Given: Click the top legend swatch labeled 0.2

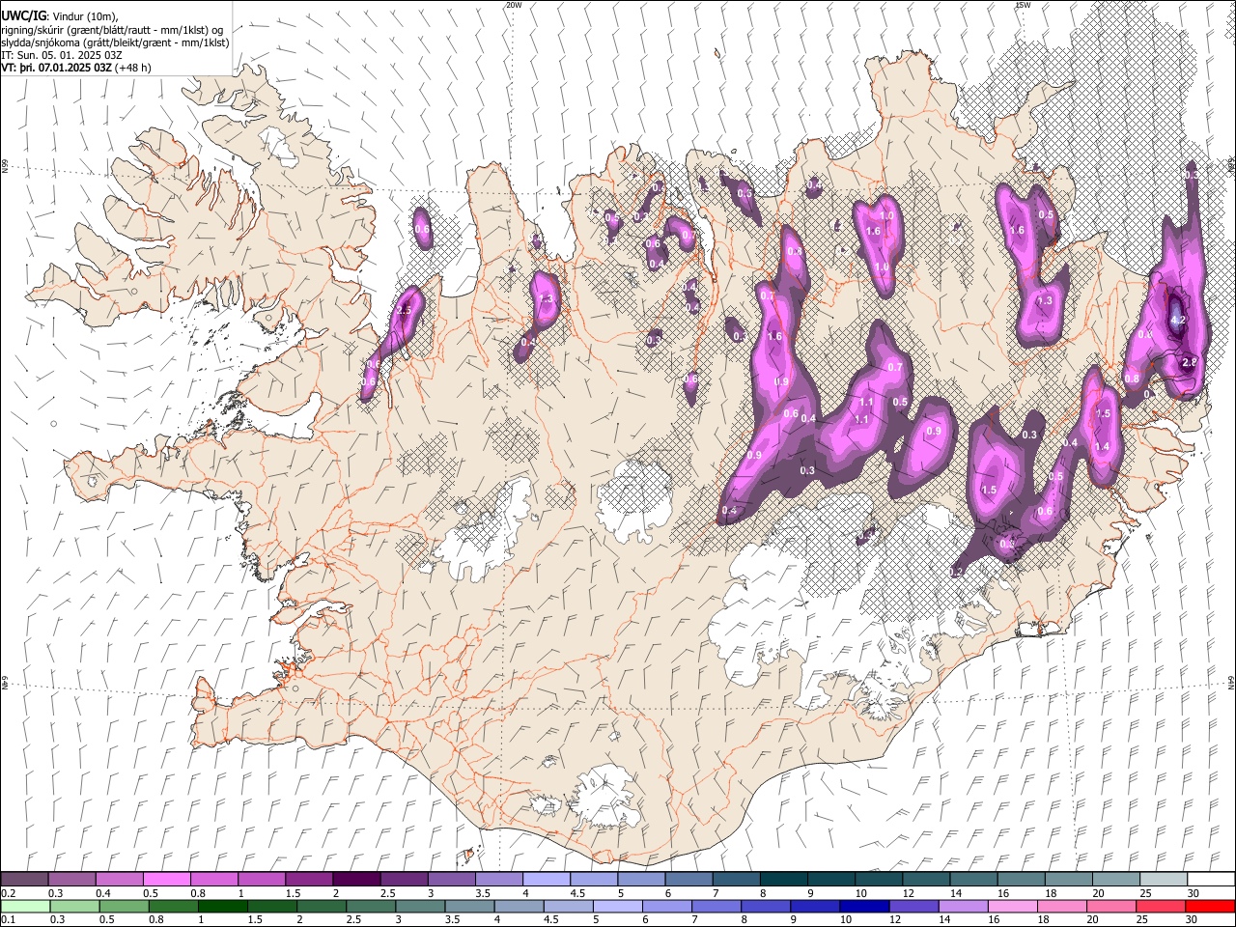Looking at the screenshot, I should point(25,880).
